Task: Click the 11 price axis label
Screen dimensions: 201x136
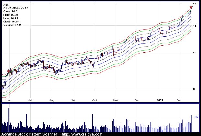Action: [195, 53]
